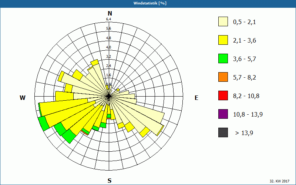The width and height of the screenshot is (296, 185).
Task: Click the 4,0 axis scale value
Action: (108, 47)
